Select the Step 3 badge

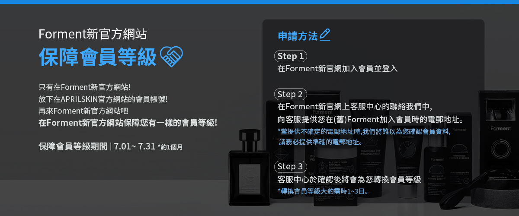click(x=290, y=166)
